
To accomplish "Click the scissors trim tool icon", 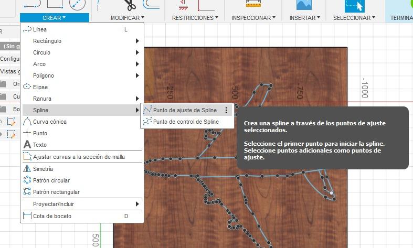I will point(130,5).
